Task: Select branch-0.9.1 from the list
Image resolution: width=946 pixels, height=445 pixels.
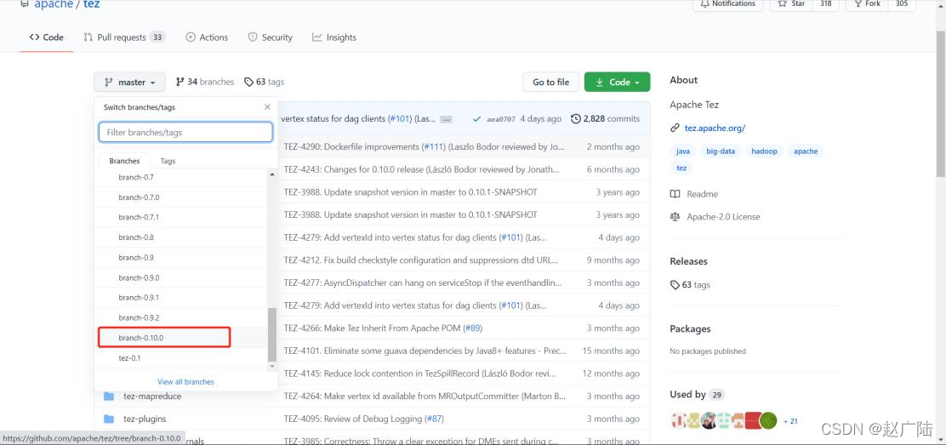Action: click(x=181, y=298)
